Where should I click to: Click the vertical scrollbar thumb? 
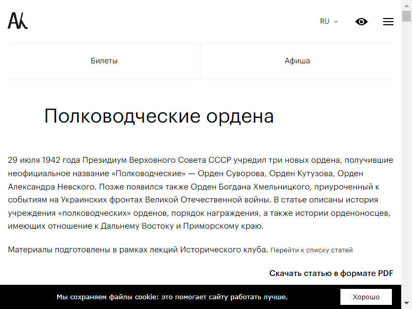[x=406, y=16]
